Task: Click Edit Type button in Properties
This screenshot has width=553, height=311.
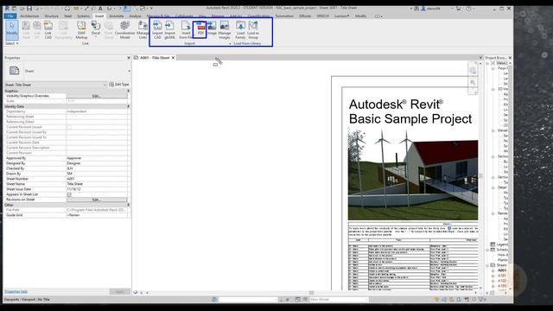Action: pos(119,85)
